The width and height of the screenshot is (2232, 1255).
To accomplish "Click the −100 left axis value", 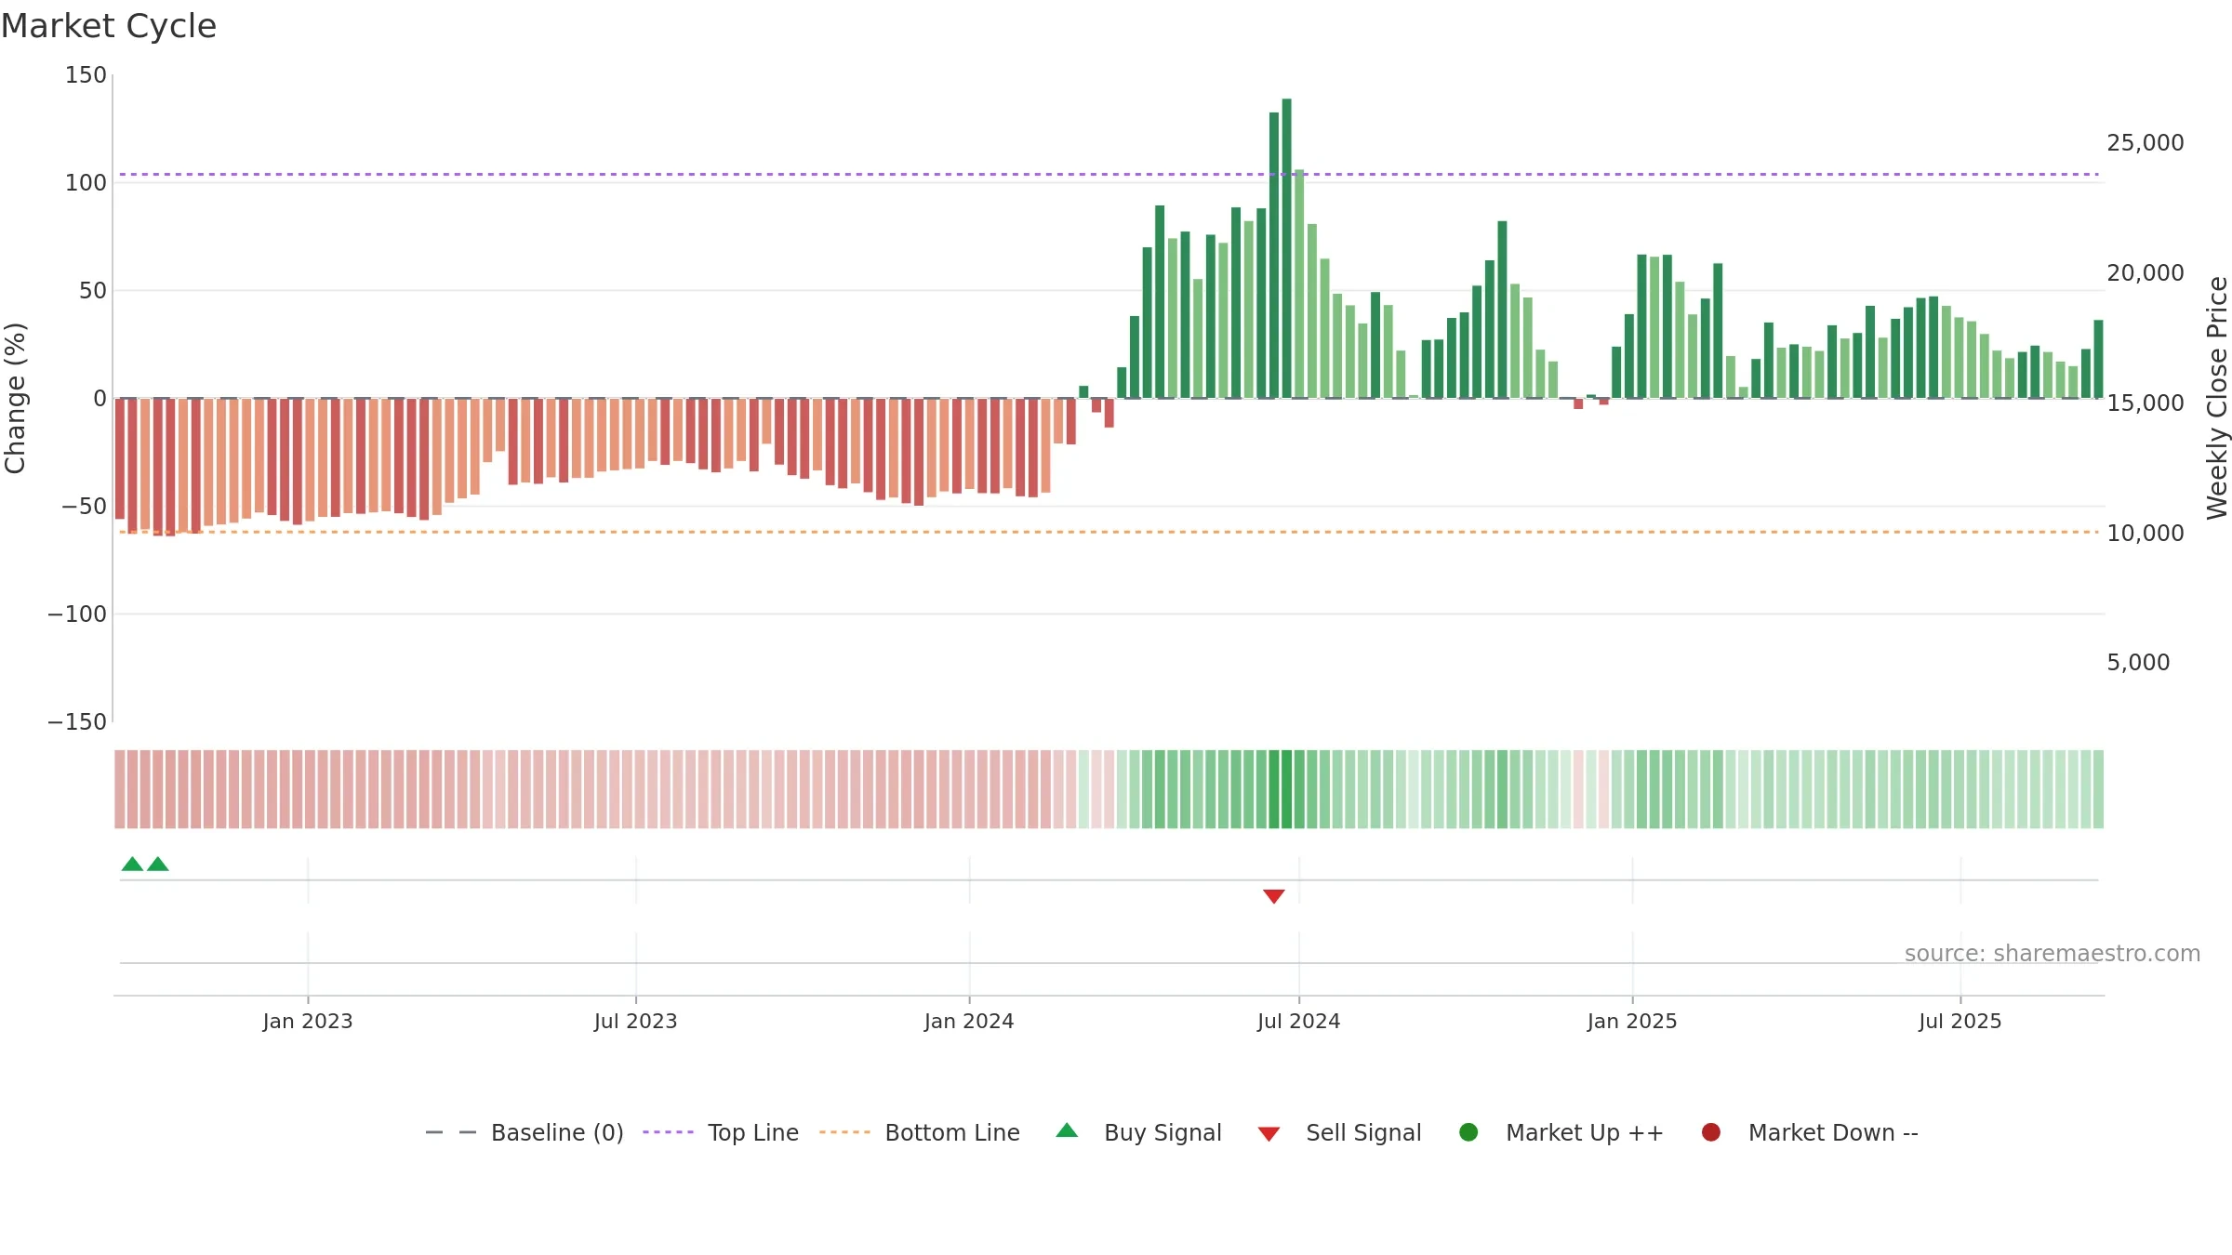I will click(x=77, y=614).
